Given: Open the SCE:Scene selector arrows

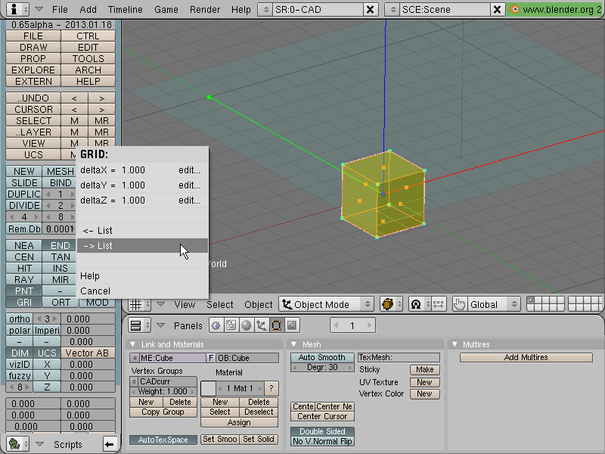Looking at the screenshot, I should [392, 9].
